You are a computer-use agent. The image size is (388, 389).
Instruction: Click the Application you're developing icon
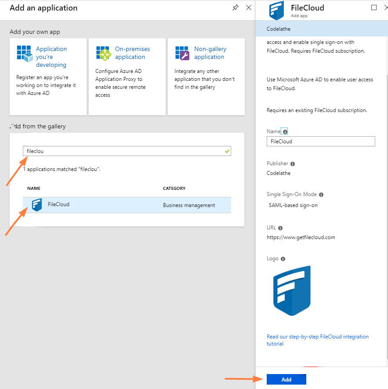coord(25,54)
